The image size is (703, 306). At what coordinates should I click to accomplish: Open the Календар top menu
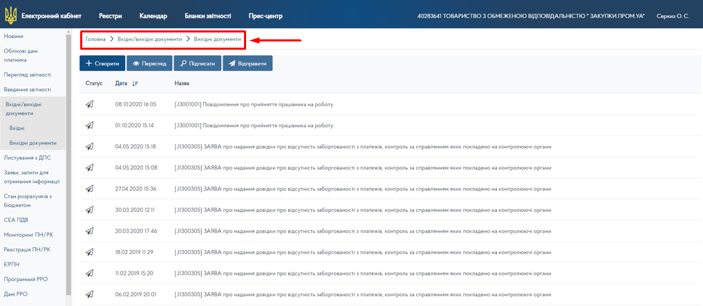tap(153, 15)
